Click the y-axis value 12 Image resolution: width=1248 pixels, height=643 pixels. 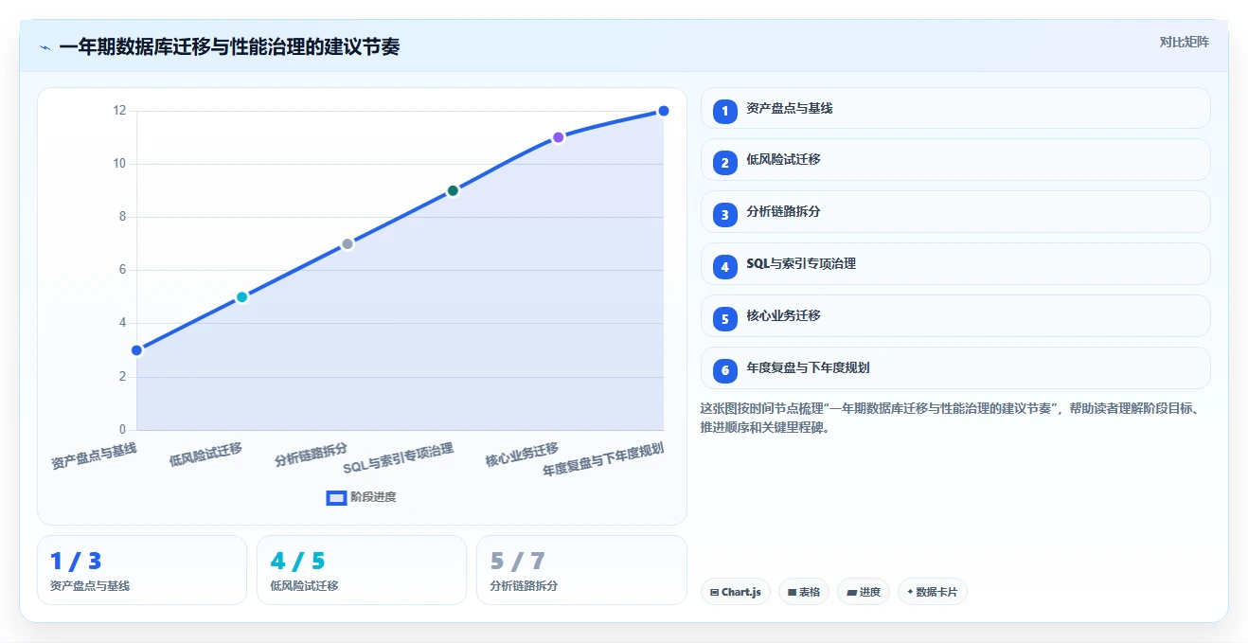click(119, 111)
